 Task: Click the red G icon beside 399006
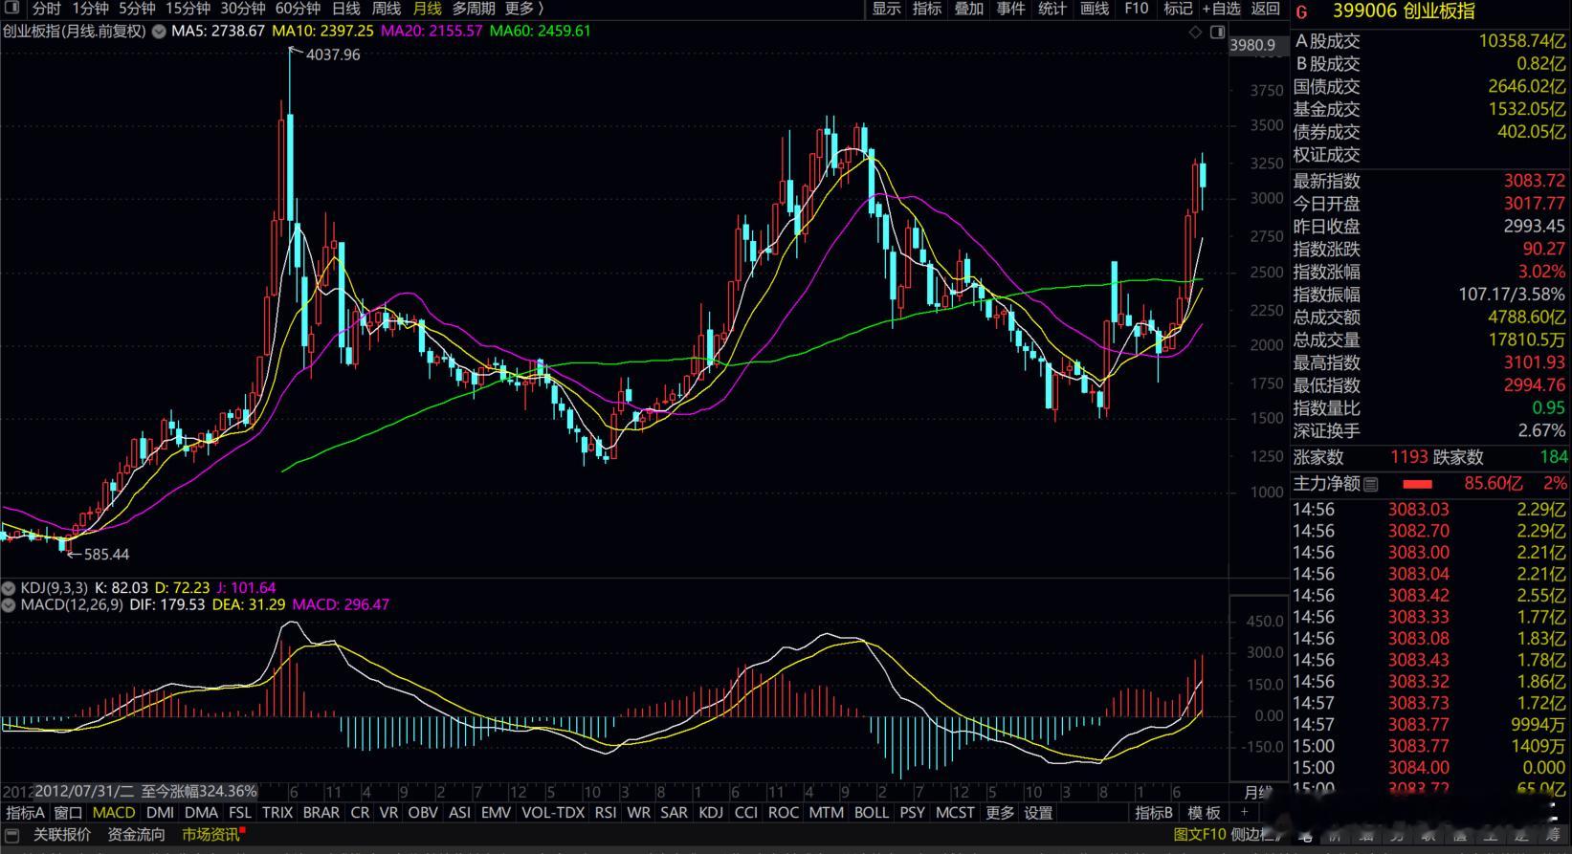pos(1301,12)
